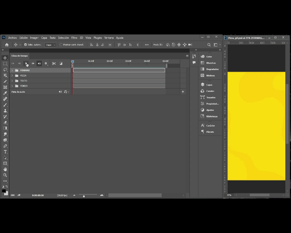Select the Sponge tool
The width and height of the screenshot is (291, 233).
coord(5,140)
